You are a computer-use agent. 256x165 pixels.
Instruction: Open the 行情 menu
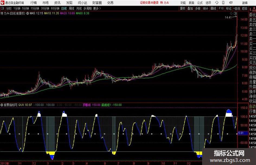click(34, 3)
